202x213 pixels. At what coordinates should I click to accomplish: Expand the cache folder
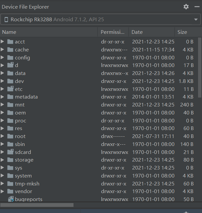pyautogui.click(x=2, y=49)
